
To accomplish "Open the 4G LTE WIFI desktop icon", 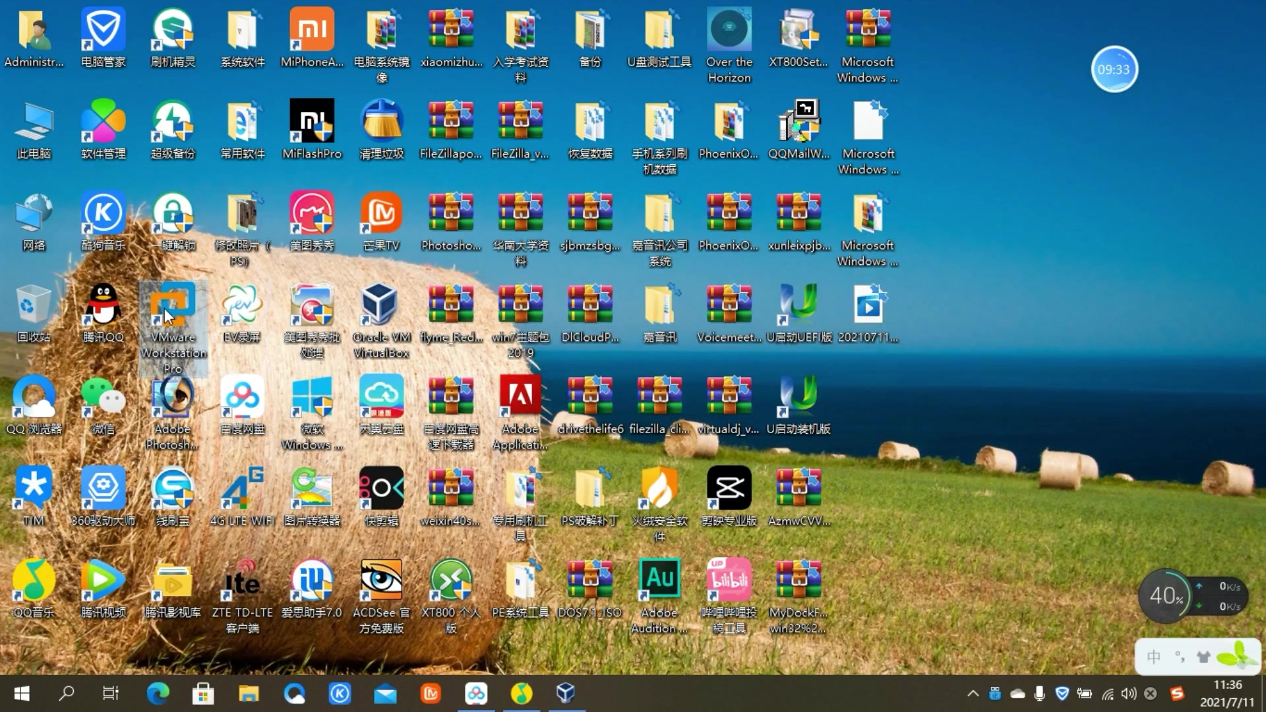I will 242,496.
